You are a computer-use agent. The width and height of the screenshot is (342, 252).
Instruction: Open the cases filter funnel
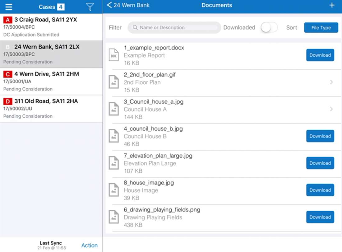90,7
